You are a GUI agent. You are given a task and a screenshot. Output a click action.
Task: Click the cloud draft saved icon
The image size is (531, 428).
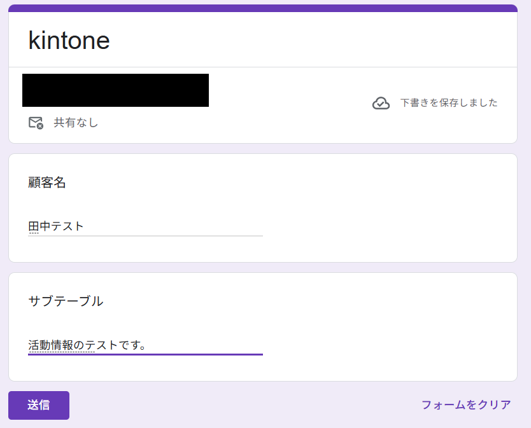[x=381, y=103]
